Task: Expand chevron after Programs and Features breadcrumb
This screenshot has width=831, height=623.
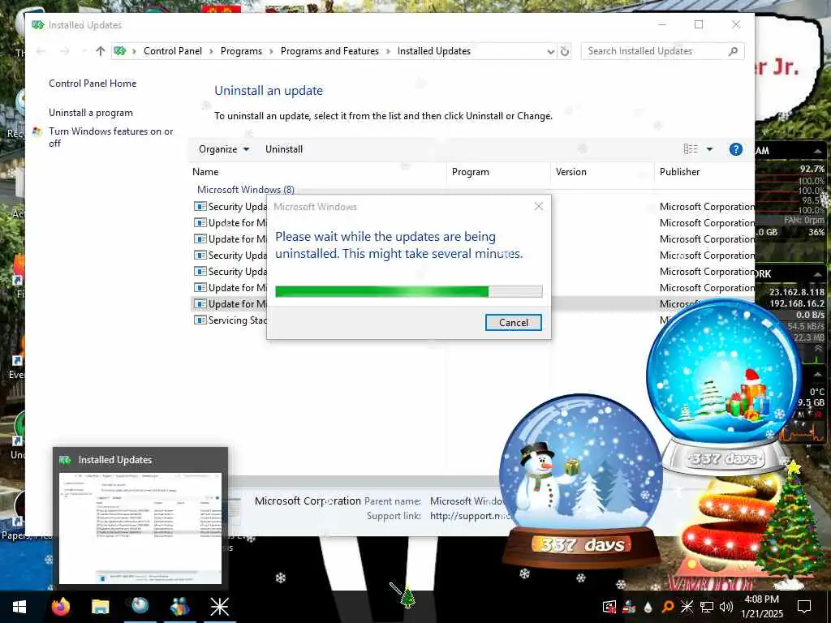Action: [388, 51]
